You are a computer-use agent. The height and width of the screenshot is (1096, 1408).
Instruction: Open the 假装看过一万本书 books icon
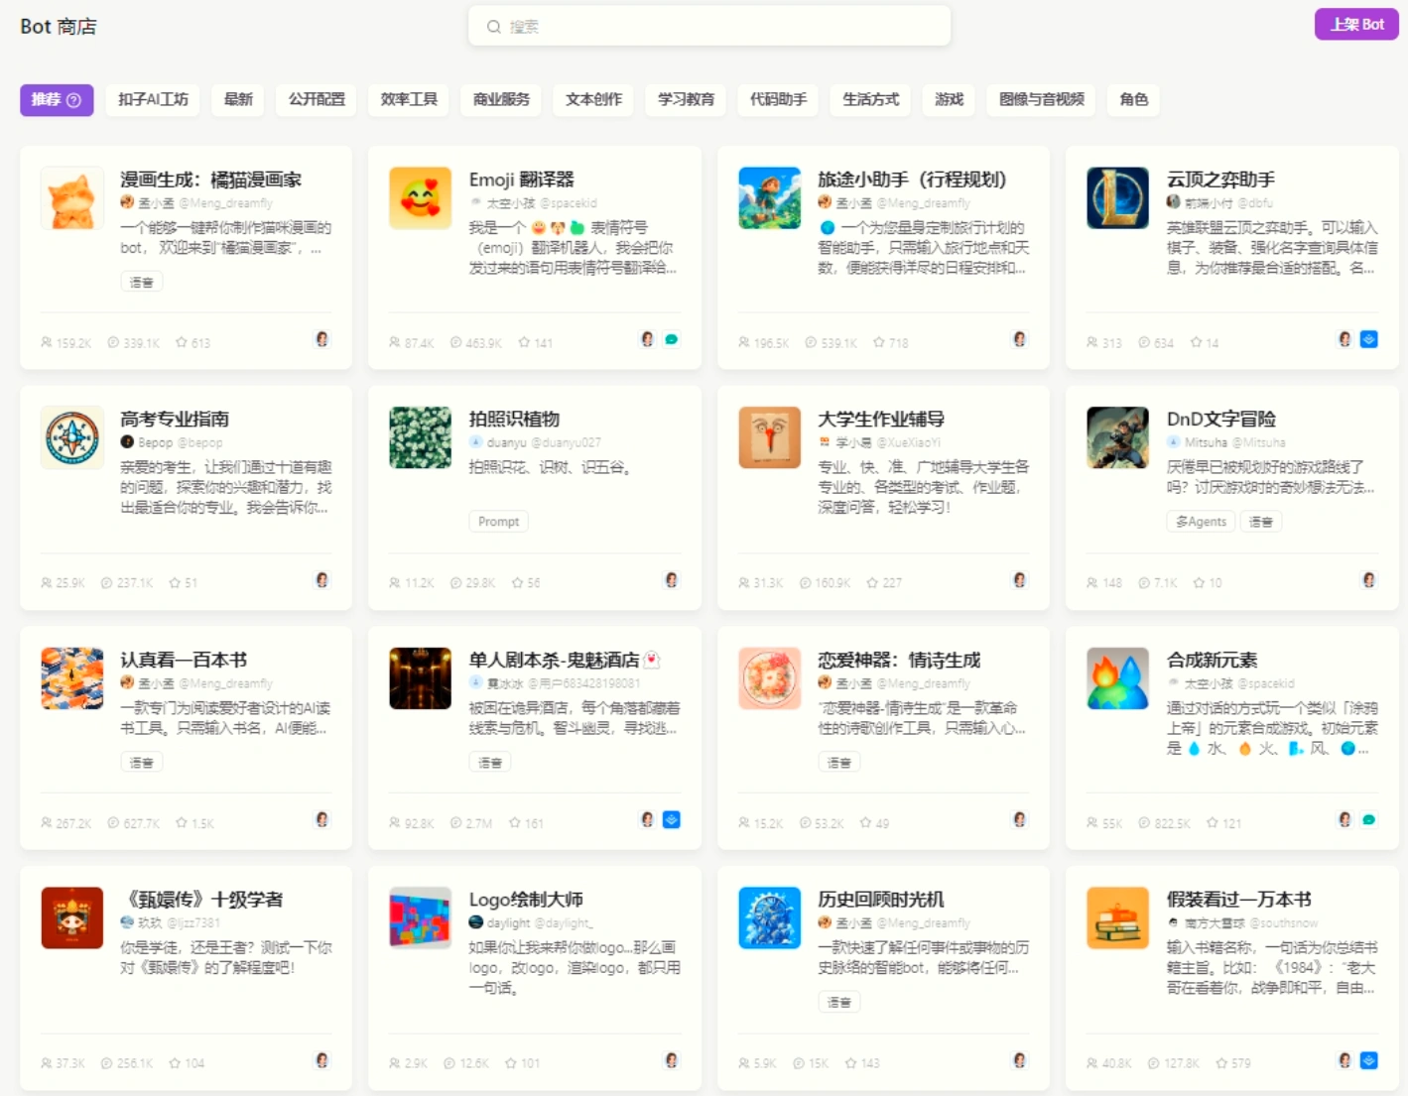1118,918
